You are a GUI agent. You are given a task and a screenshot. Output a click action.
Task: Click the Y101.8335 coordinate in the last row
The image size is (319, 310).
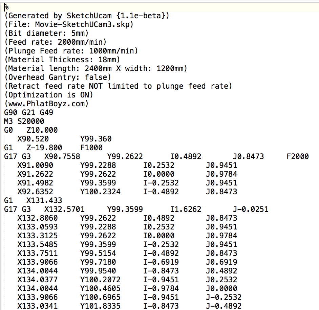click(100, 306)
